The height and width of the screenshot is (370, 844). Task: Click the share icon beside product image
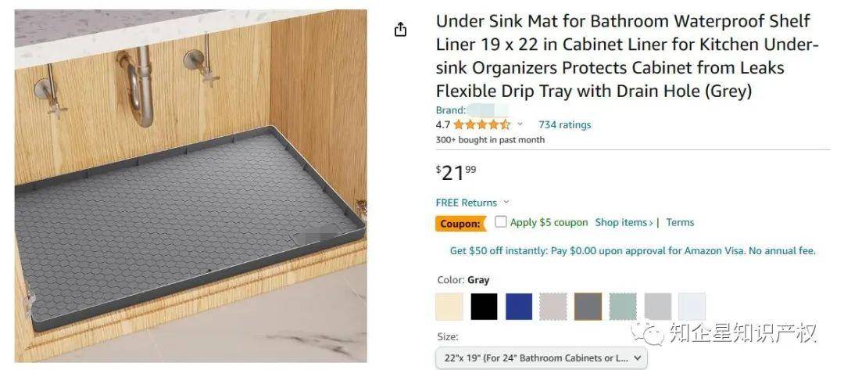click(400, 29)
